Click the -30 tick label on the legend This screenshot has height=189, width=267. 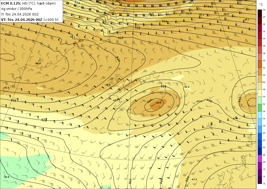[x=264, y=24]
